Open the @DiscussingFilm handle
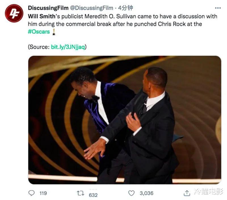227x200 pixels. pyautogui.click(x=91, y=8)
